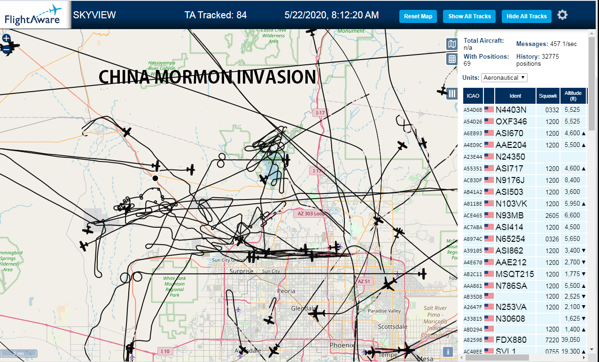Select aircraft icon near Castle Creek Wilderness

click(312, 31)
